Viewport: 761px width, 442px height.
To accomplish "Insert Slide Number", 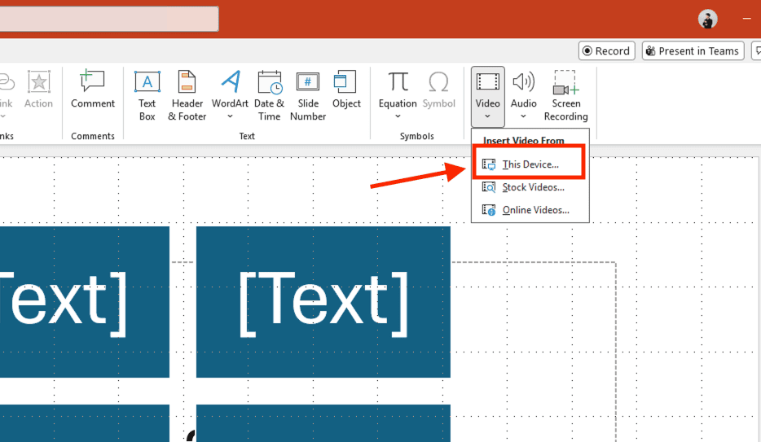I will (x=308, y=95).
